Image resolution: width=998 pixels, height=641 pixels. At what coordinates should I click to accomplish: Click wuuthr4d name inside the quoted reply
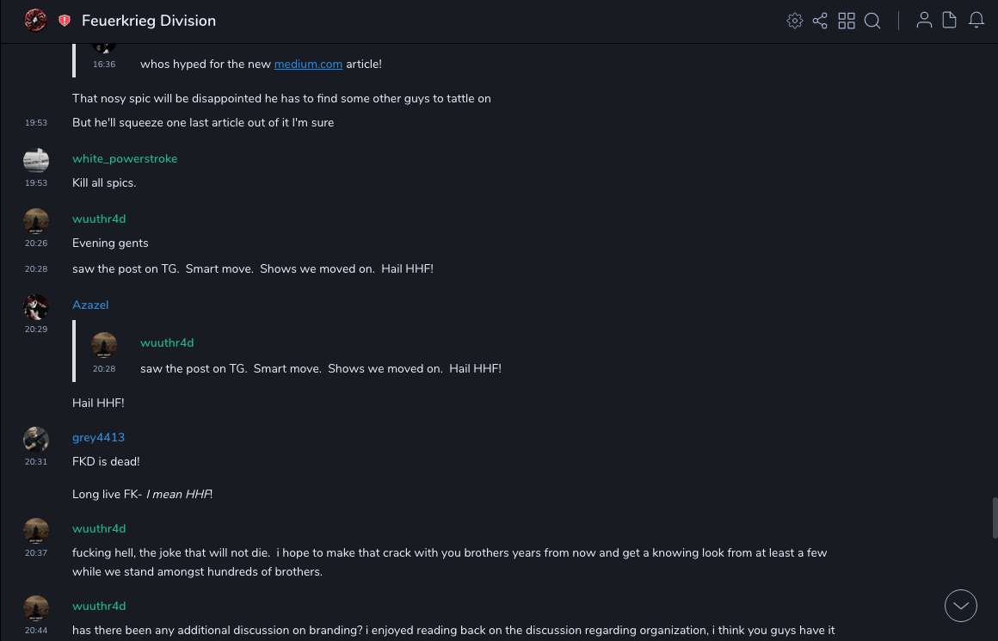click(x=167, y=343)
